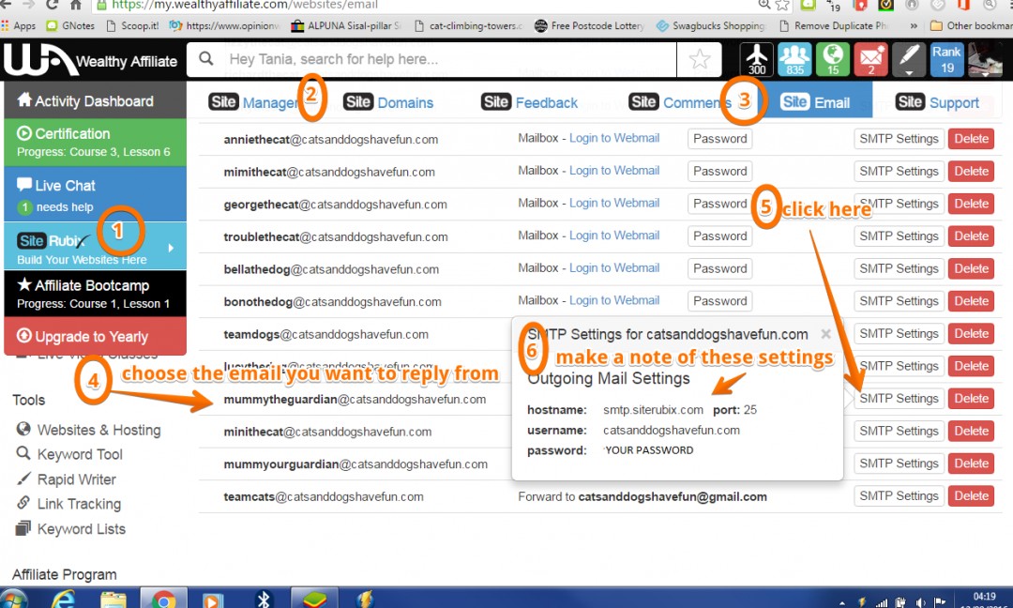Open Internet Explorer from taskbar

pos(64,599)
